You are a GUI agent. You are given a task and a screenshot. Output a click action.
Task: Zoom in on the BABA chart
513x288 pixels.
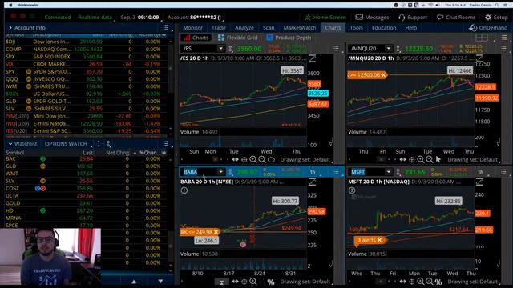pyautogui.click(x=253, y=282)
